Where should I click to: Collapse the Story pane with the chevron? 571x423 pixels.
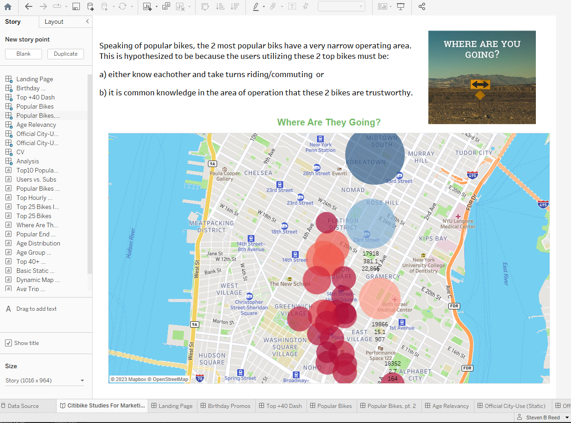(x=88, y=21)
